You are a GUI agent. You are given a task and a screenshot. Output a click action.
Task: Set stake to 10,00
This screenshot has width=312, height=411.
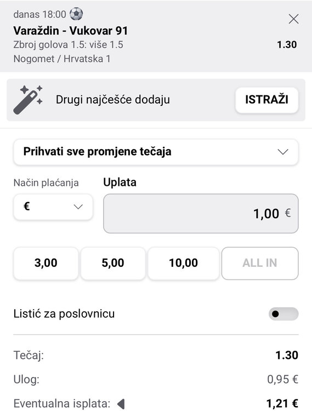[x=184, y=263]
